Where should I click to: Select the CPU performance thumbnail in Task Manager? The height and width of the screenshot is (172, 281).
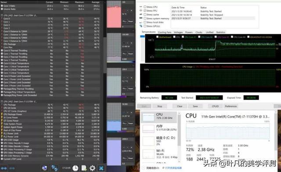(159, 117)
